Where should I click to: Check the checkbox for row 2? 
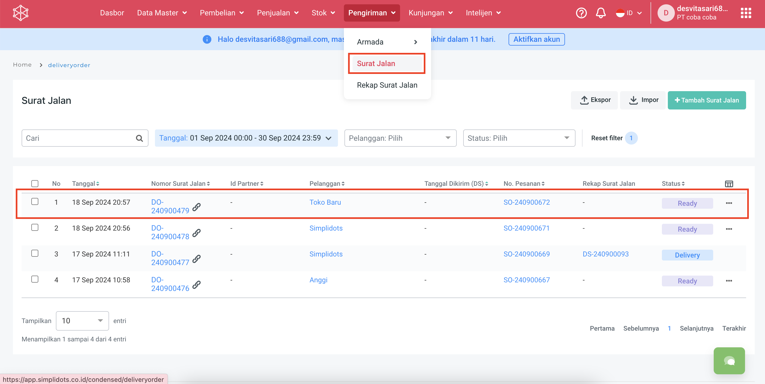tap(35, 228)
